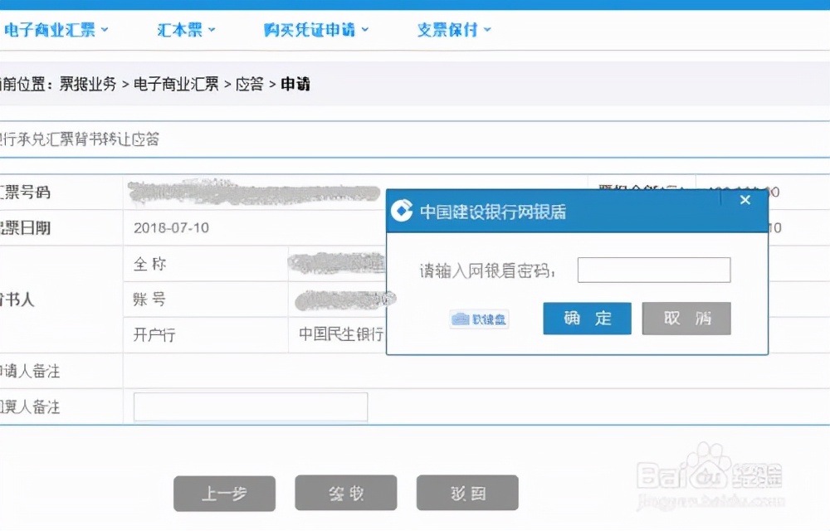
Task: Click the remarks input box in the bottom row
Action: pos(249,407)
